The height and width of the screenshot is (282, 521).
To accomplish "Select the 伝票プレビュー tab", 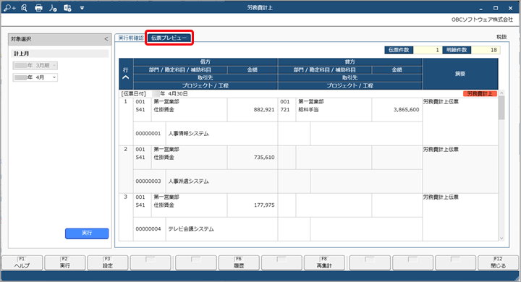I will 169,38.
